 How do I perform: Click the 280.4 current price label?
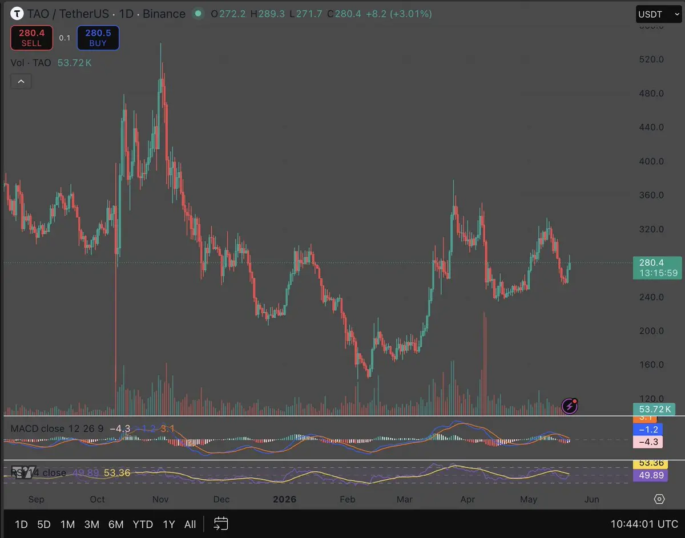[653, 263]
